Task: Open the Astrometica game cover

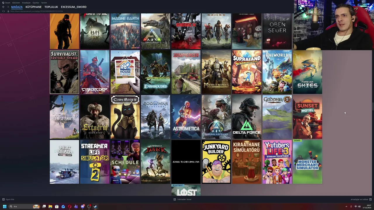Action: [186, 117]
